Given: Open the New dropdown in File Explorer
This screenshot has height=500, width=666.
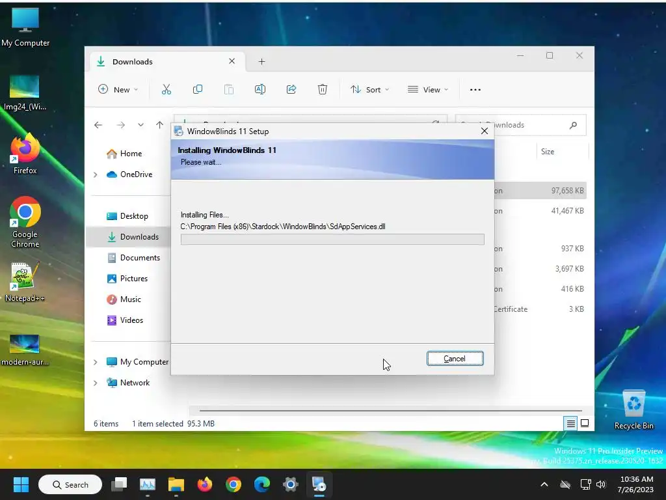Looking at the screenshot, I should click(x=118, y=89).
